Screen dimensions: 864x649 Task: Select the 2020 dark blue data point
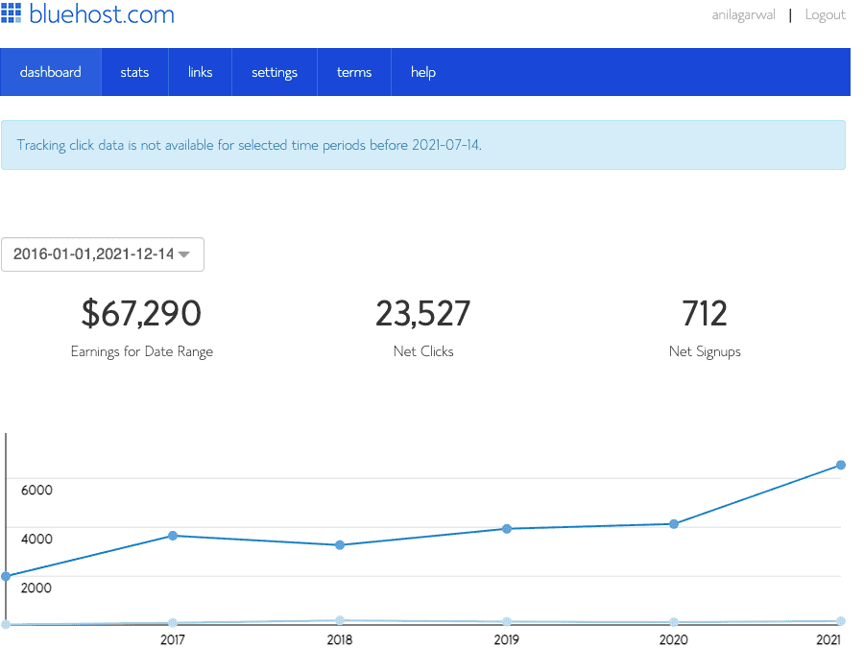tap(674, 524)
